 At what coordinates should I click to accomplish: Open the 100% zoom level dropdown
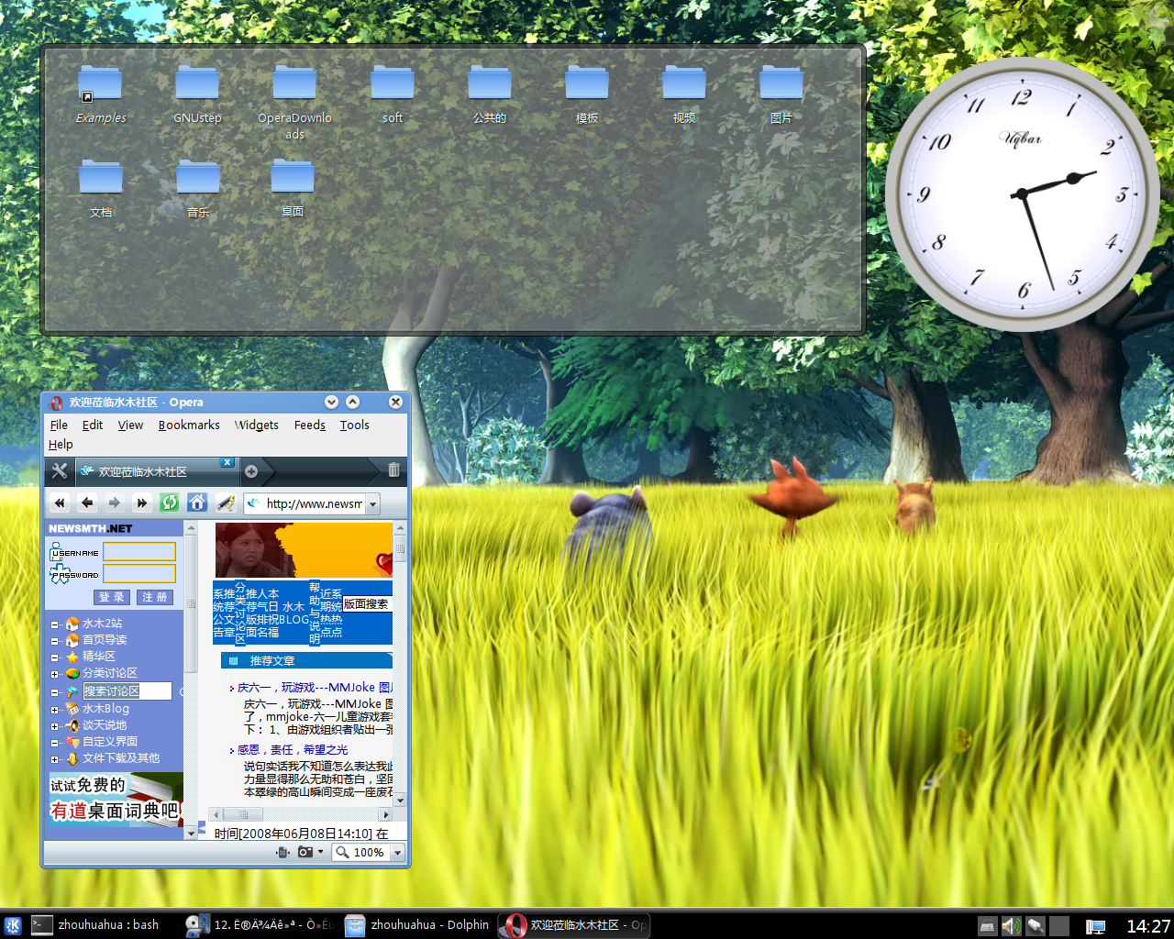pyautogui.click(x=397, y=853)
